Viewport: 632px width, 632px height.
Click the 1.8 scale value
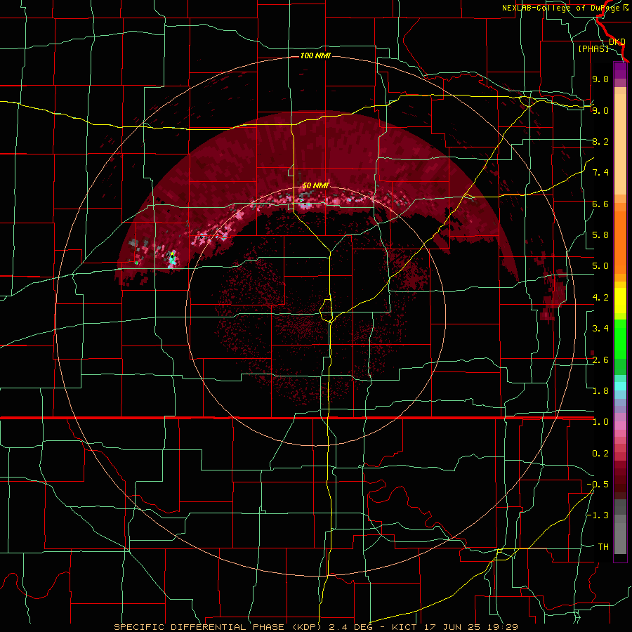[600, 391]
